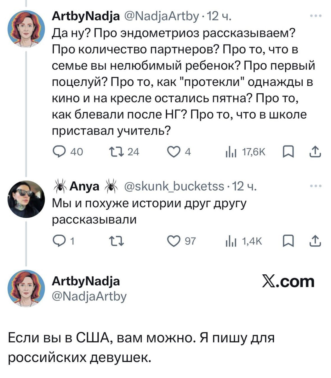
Task: Like ArtbyNadja's tweet with 4 likes
Action: (173, 152)
